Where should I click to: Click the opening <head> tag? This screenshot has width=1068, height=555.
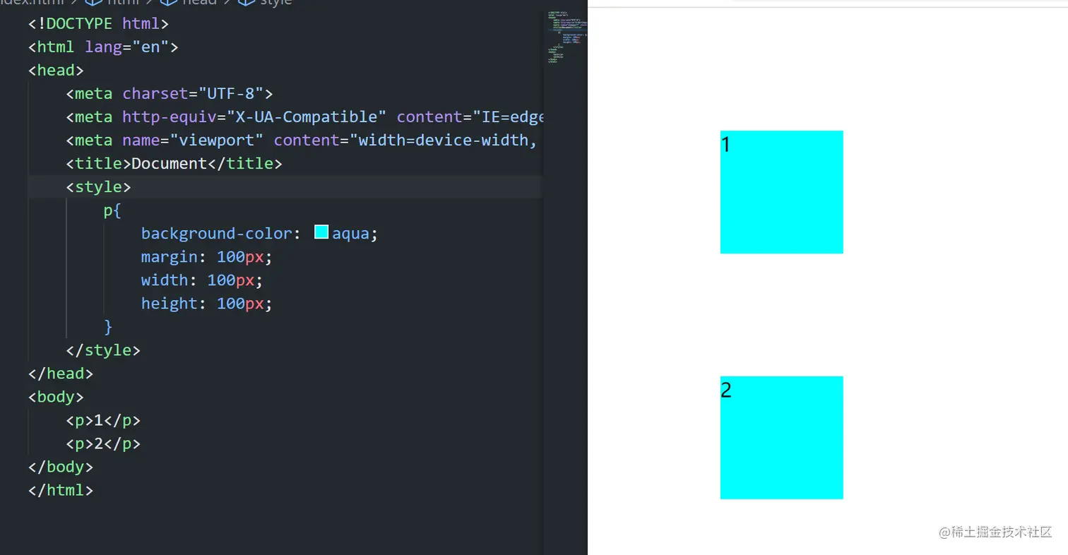tap(56, 71)
